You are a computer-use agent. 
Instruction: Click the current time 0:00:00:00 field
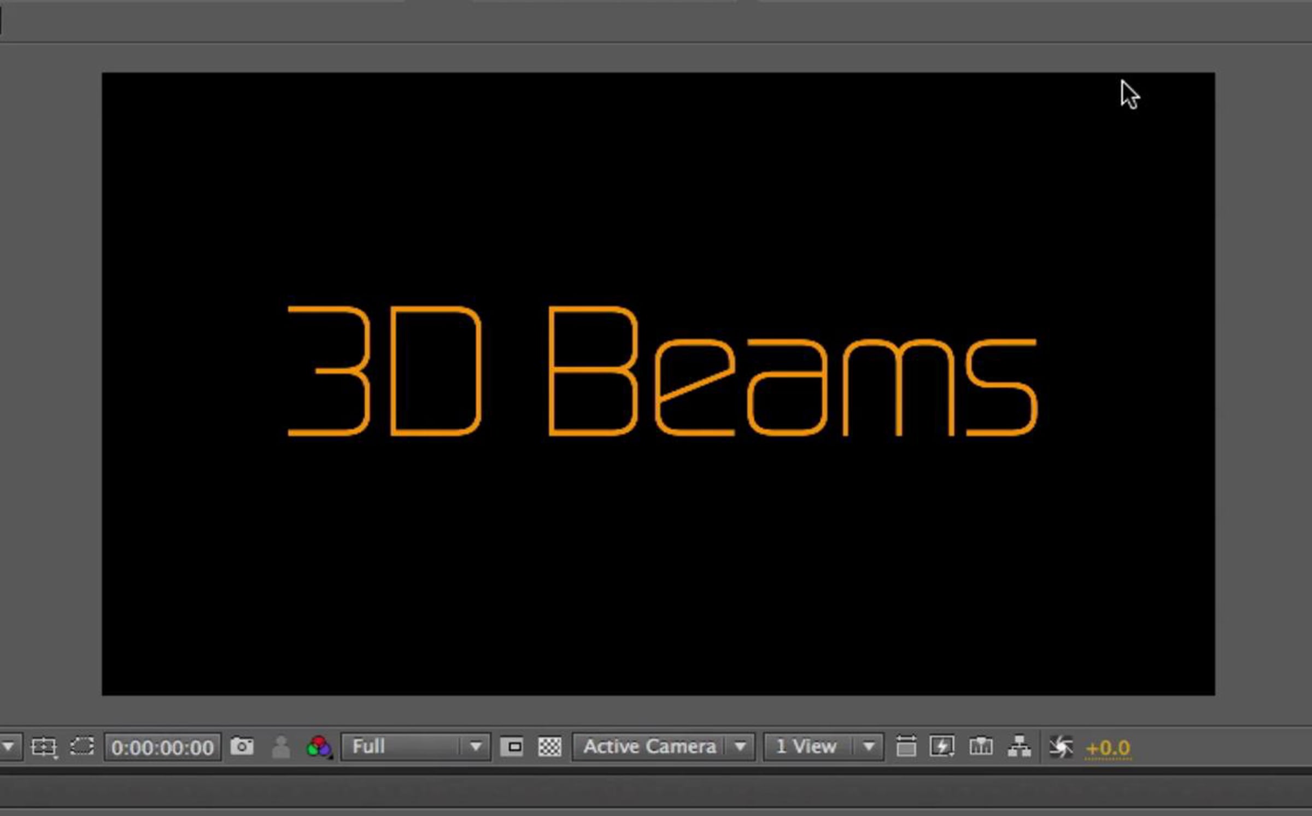[x=162, y=747]
